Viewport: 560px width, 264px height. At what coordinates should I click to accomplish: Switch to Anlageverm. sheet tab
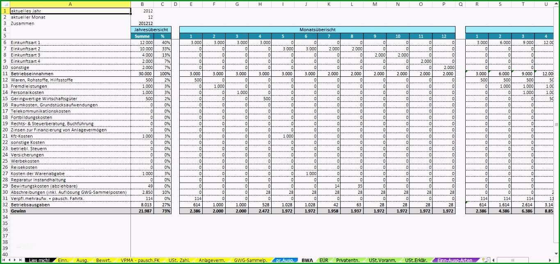point(212,260)
